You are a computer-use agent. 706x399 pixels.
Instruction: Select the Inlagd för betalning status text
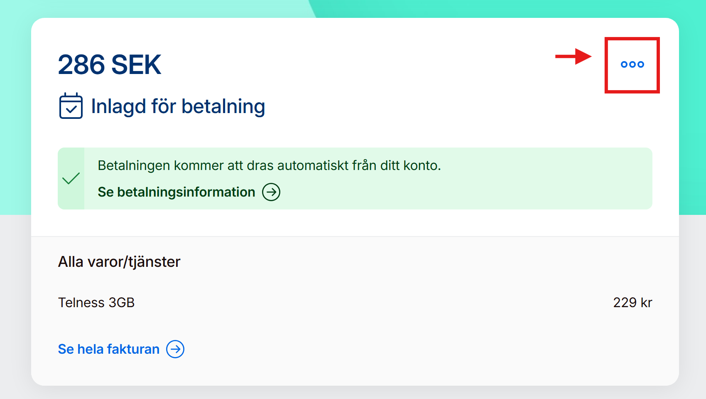[x=178, y=106]
